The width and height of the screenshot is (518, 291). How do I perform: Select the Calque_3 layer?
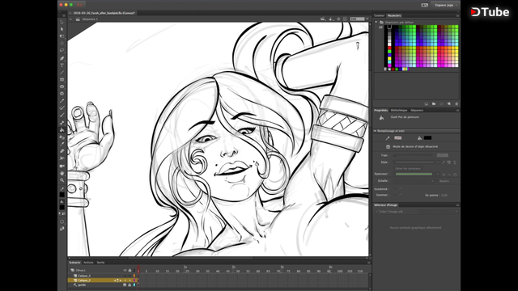click(84, 276)
